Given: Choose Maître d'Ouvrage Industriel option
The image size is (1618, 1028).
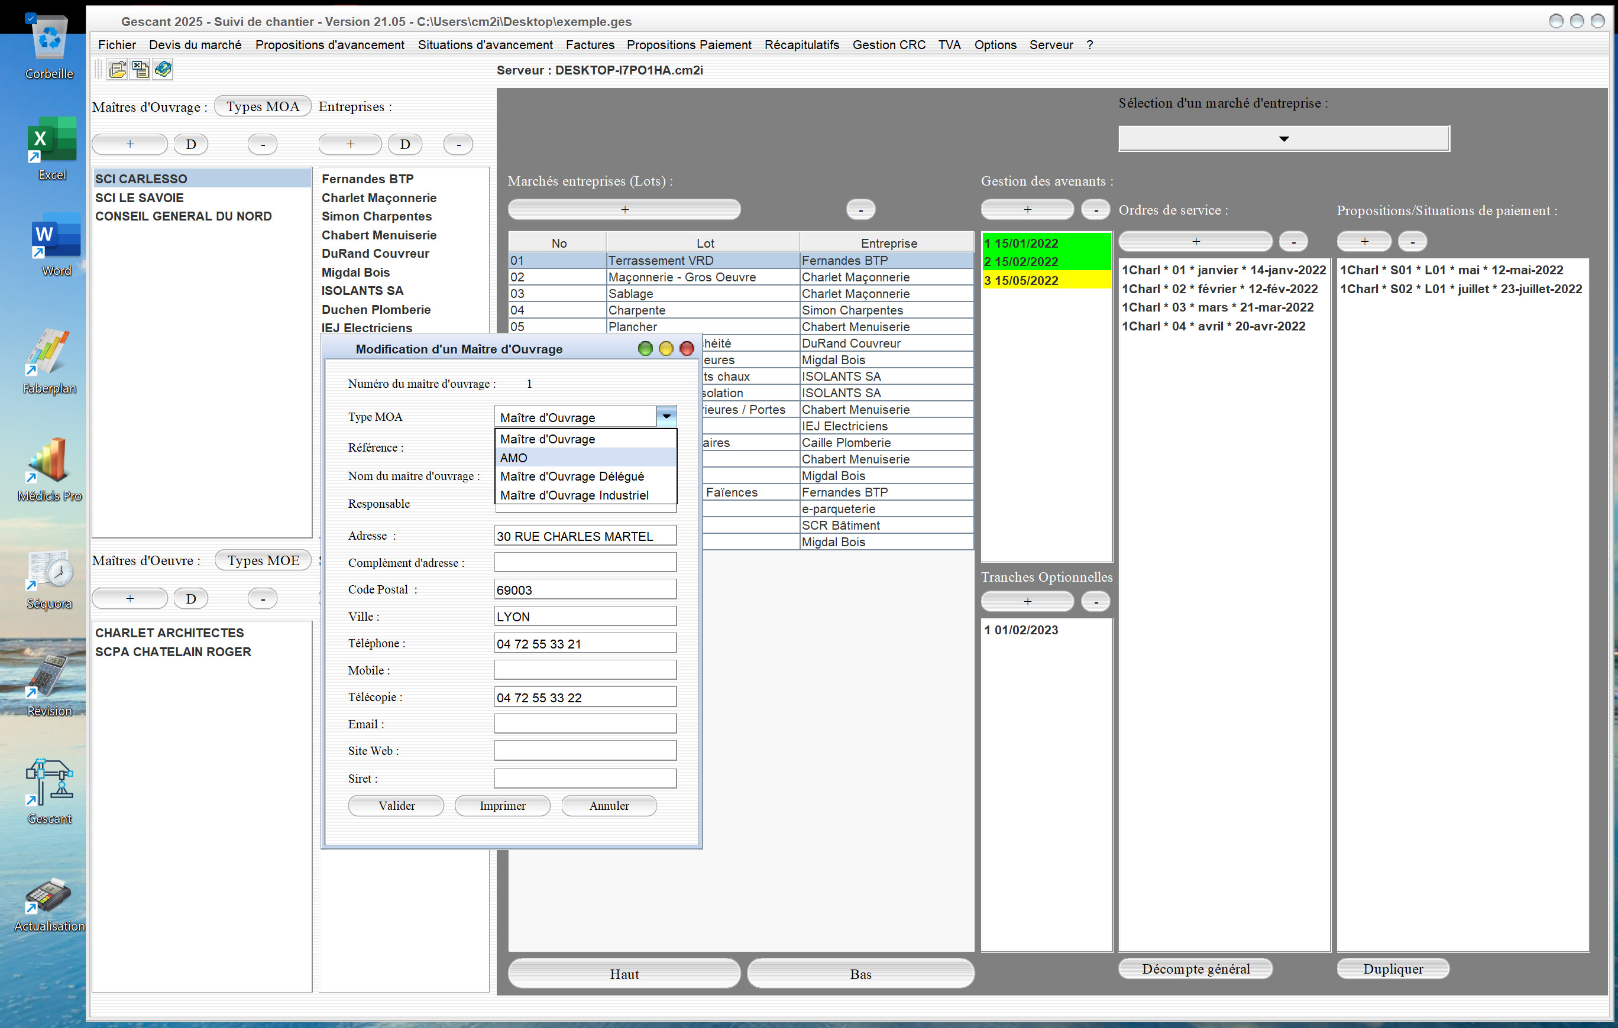Looking at the screenshot, I should coord(585,495).
